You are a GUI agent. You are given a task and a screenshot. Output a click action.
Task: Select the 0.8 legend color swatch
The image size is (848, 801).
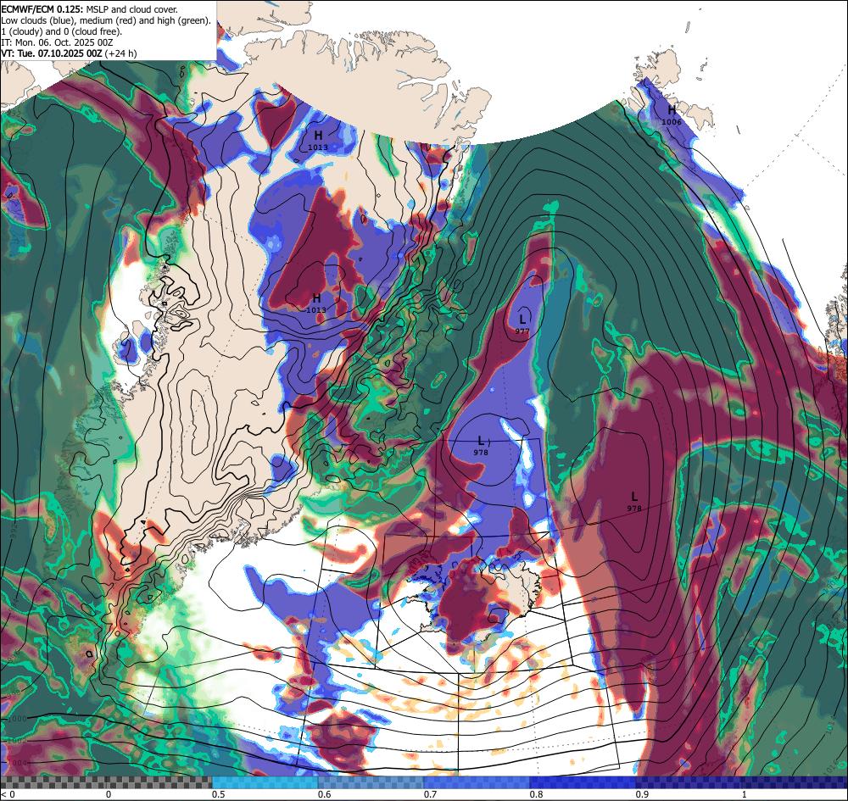[x=583, y=782]
